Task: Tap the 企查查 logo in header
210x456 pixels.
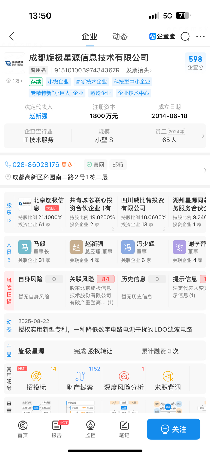Action: point(162,36)
